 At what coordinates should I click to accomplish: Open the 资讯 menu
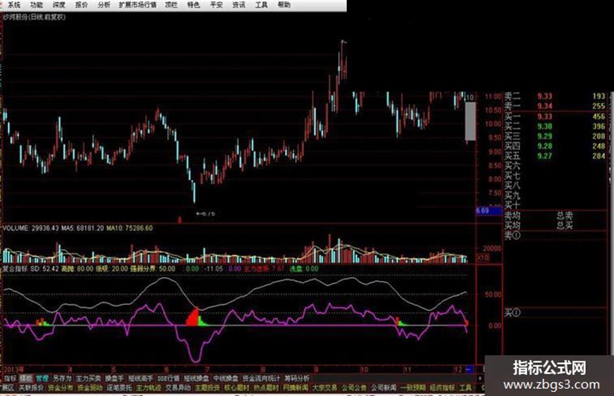point(238,5)
